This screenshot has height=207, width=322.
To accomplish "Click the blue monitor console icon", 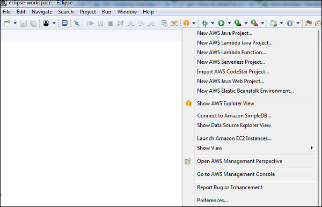I will 64,23.
